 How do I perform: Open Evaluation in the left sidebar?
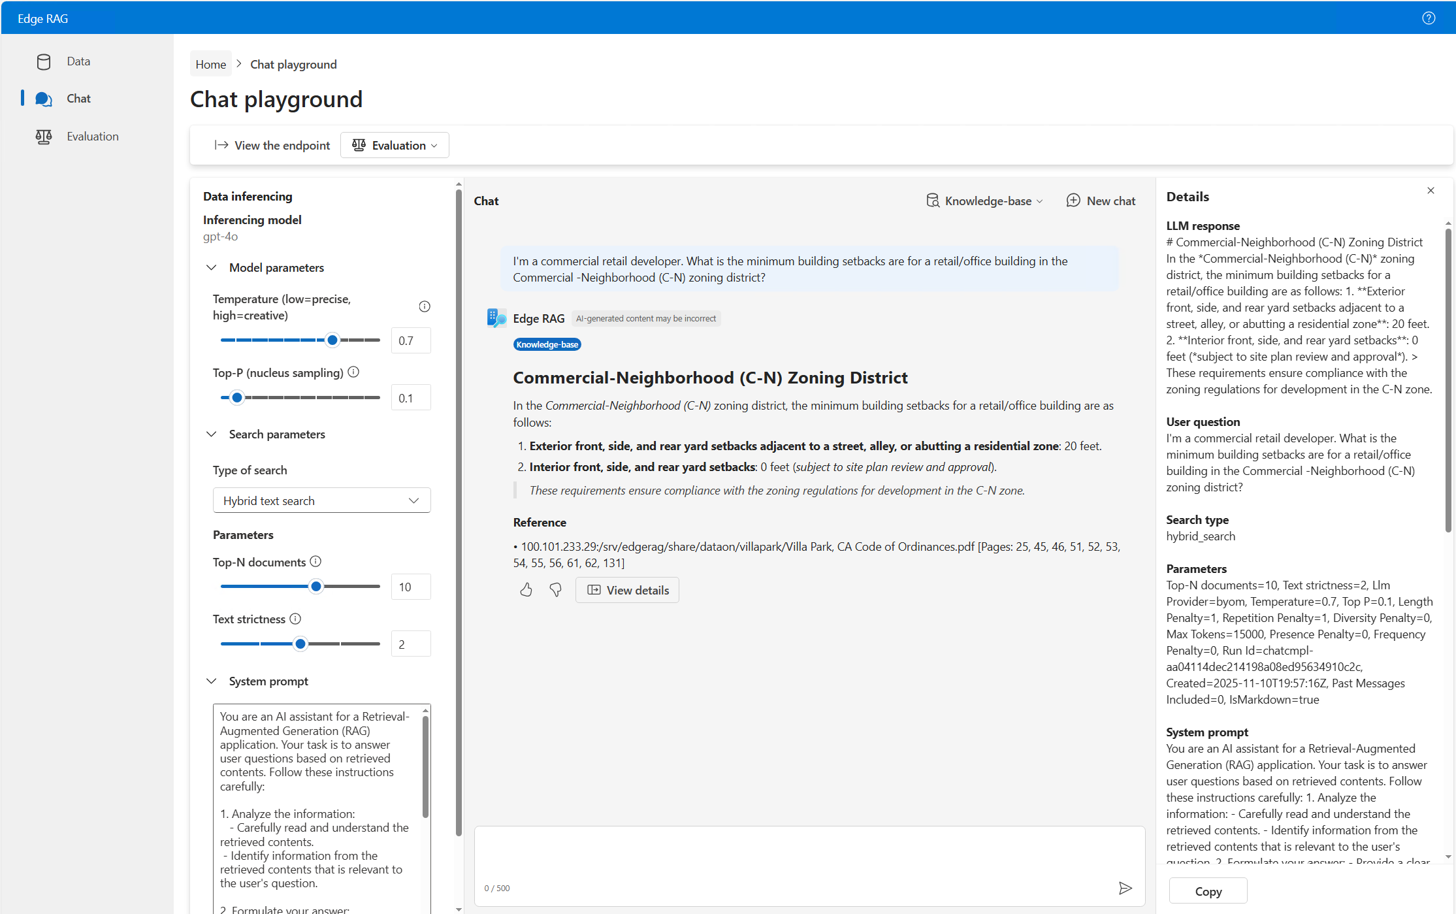[x=92, y=136]
